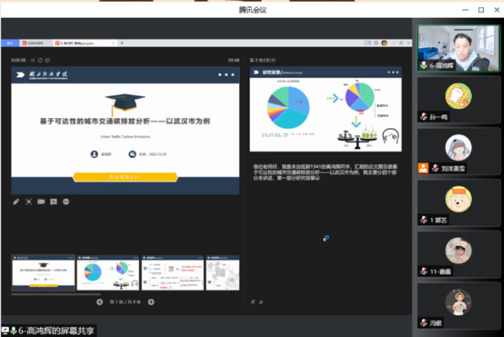Open the second slide thumbnail with pie charts
Screen dimensions: 504x337
click(x=107, y=274)
